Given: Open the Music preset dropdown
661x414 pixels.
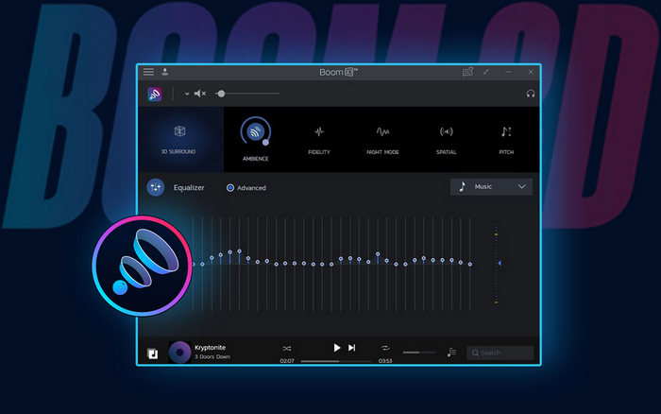Looking at the screenshot, I should (x=491, y=186).
